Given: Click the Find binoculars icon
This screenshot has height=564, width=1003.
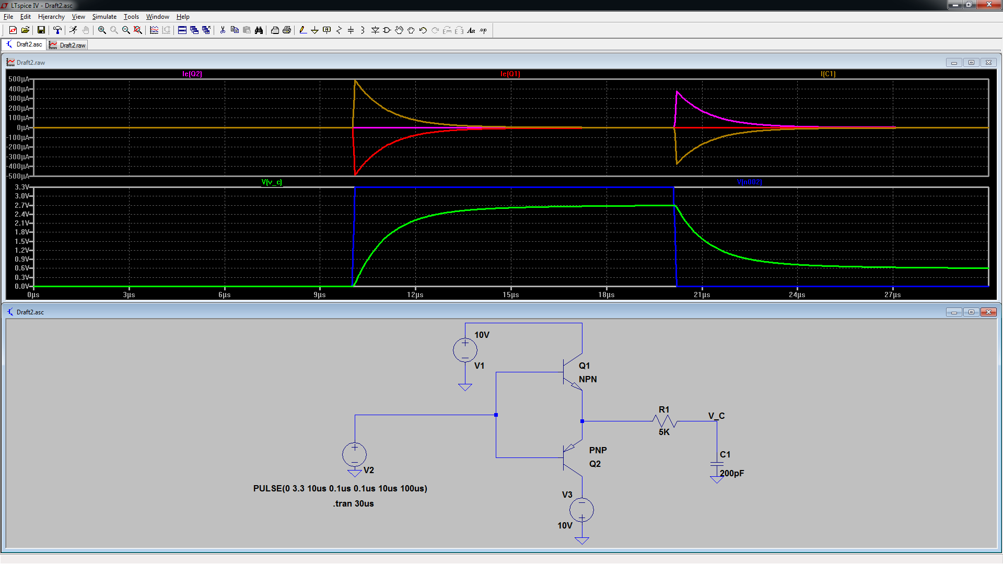Looking at the screenshot, I should [x=259, y=30].
